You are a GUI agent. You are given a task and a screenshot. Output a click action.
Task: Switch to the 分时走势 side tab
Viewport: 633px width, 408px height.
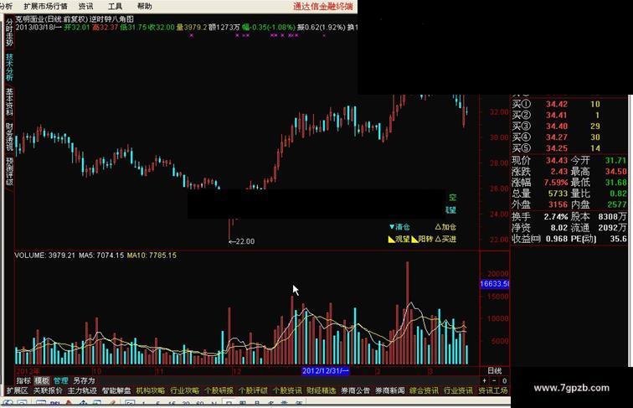9,34
